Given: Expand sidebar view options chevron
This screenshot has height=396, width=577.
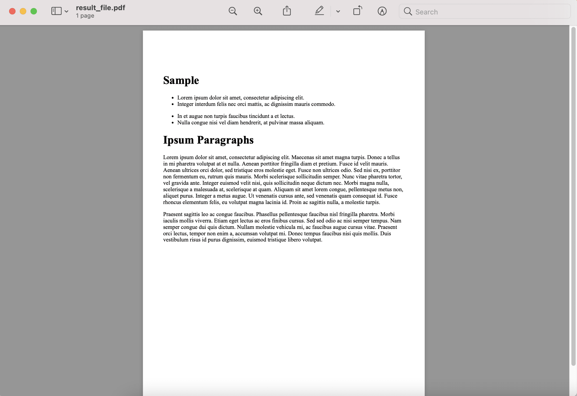Looking at the screenshot, I should point(66,11).
